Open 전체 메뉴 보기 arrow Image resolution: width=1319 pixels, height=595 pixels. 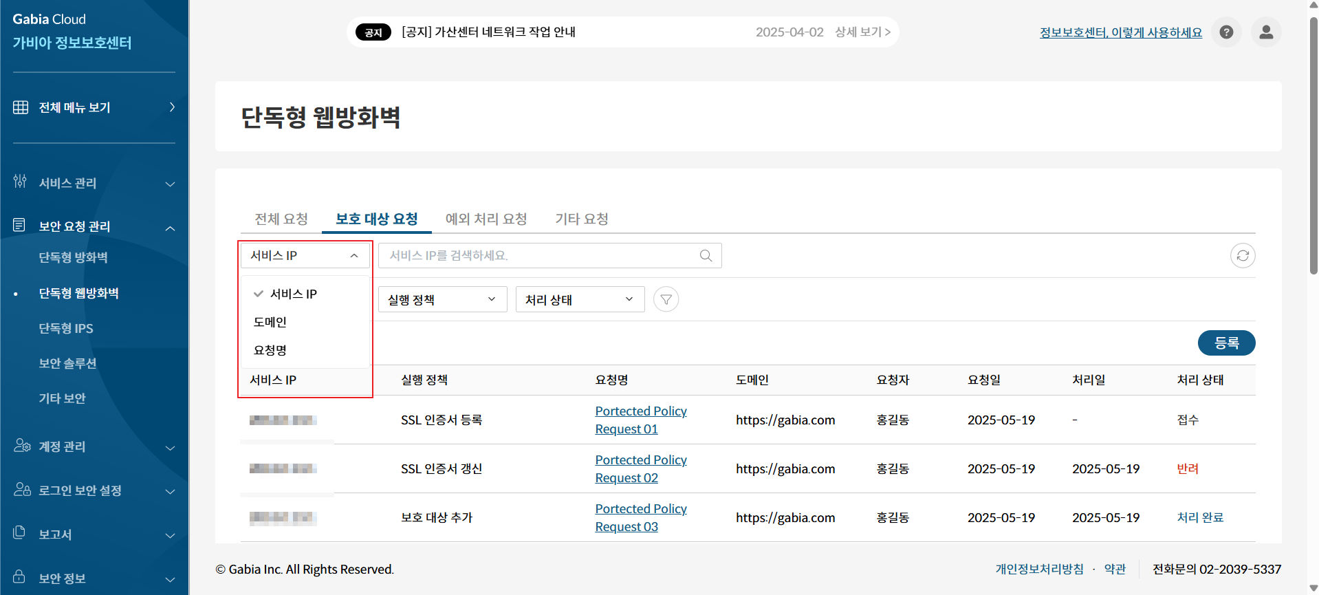coord(172,107)
